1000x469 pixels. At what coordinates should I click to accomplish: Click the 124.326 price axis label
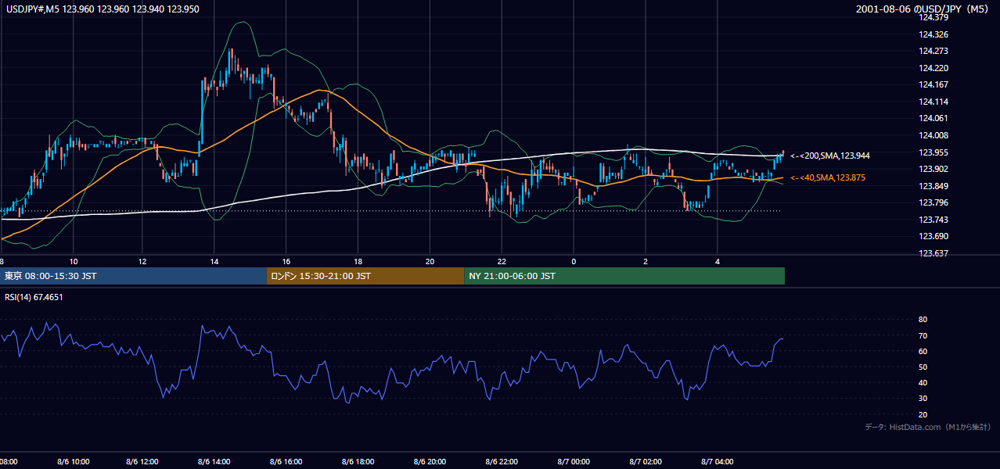tap(933, 35)
